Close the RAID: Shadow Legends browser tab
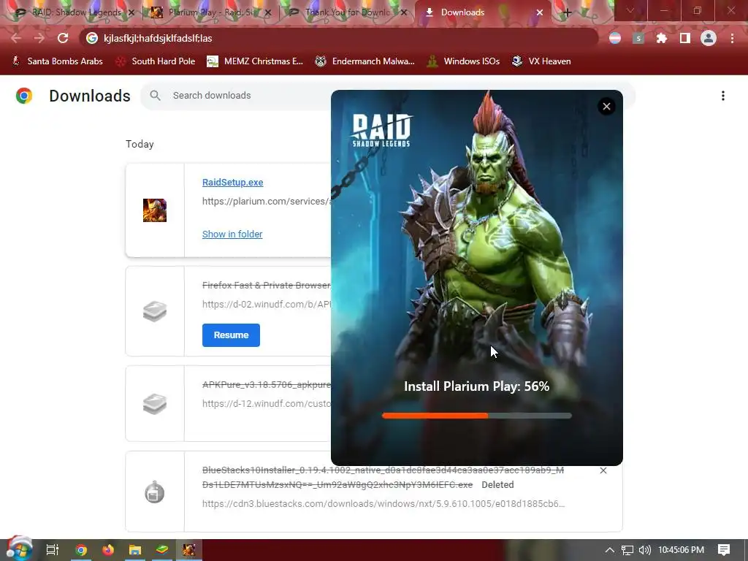The width and height of the screenshot is (748, 561). tap(131, 12)
